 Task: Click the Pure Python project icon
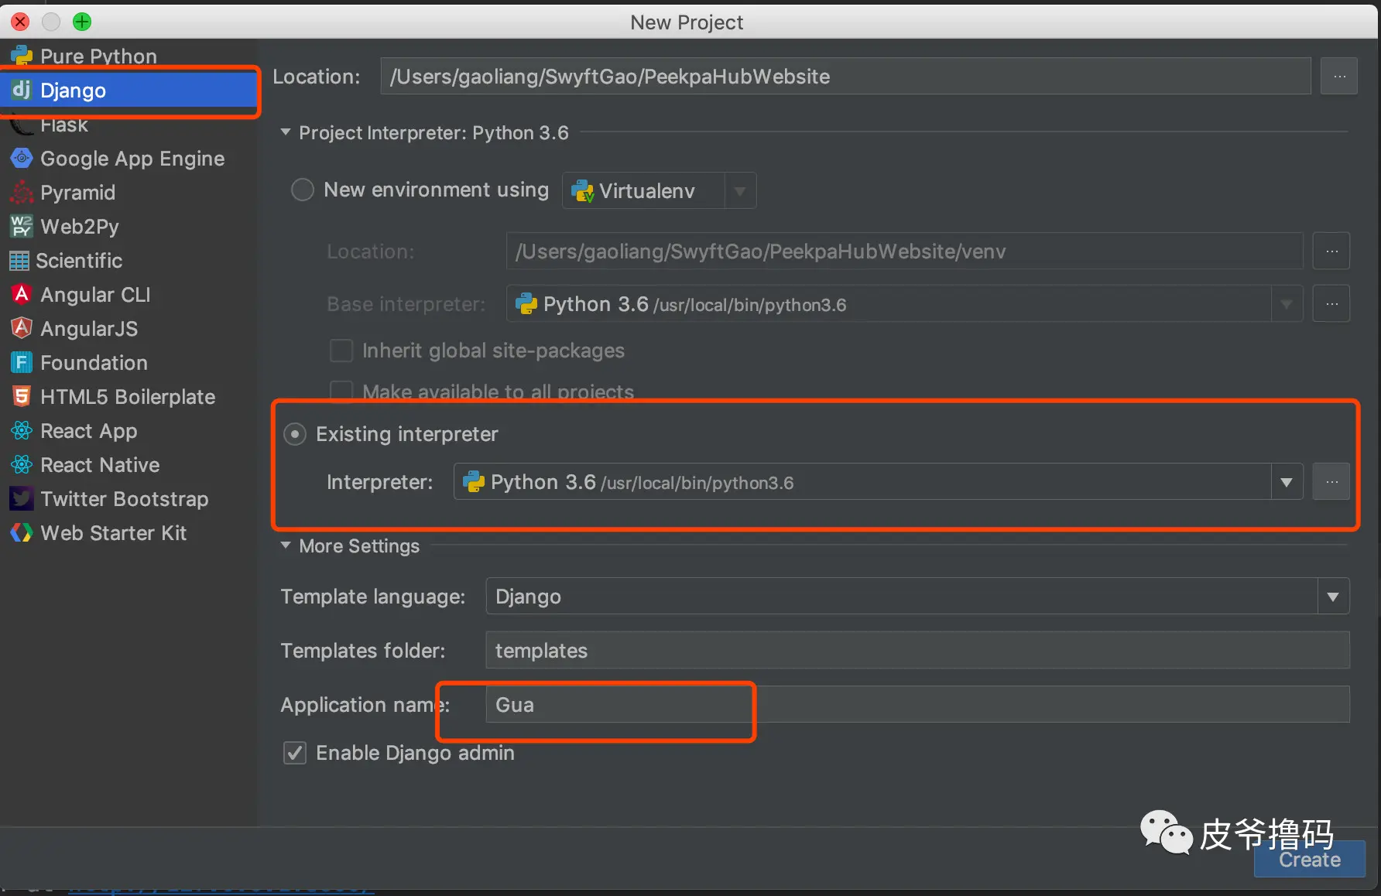pyautogui.click(x=22, y=56)
